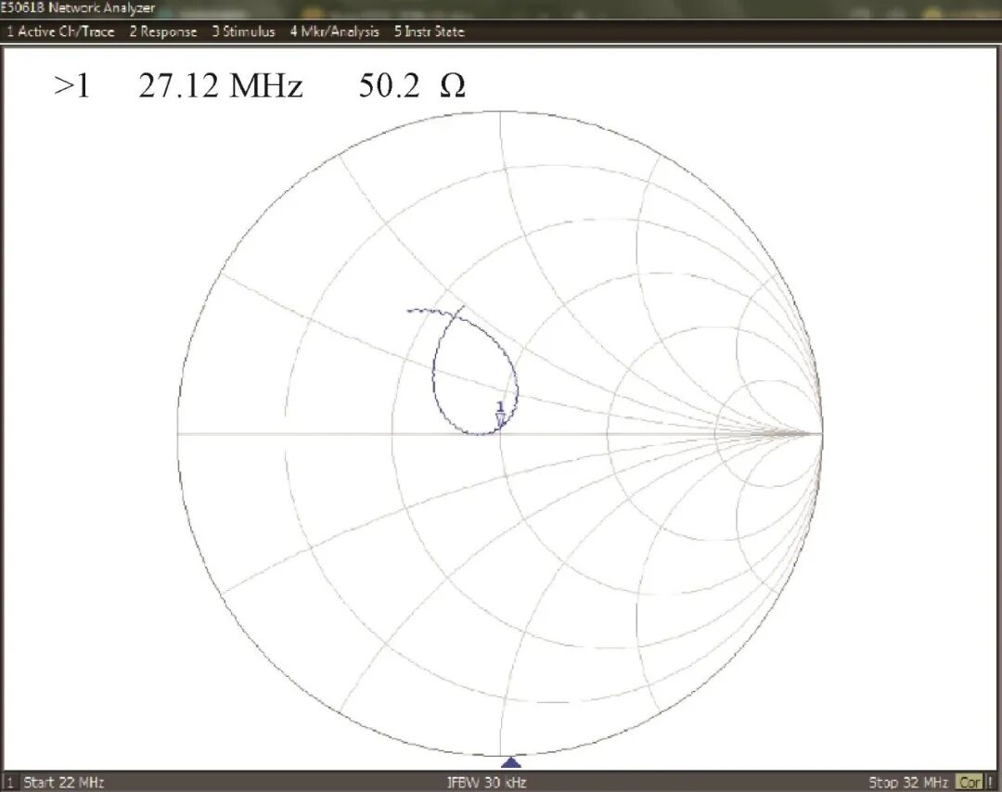The width and height of the screenshot is (1002, 792).
Task: Click the Cor correction status indicator
Action: pos(969,782)
